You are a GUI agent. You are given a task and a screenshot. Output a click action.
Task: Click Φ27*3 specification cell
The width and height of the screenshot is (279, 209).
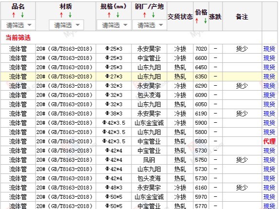[114, 76]
